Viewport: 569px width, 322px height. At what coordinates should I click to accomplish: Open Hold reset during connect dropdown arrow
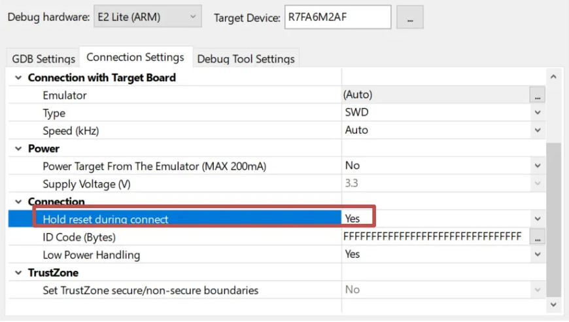point(538,219)
